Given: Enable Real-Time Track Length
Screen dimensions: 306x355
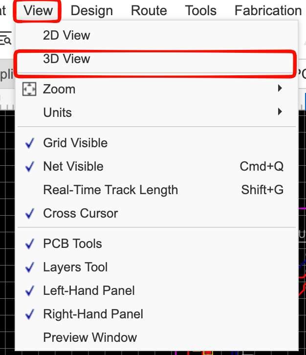Looking at the screenshot, I should 110,190.
